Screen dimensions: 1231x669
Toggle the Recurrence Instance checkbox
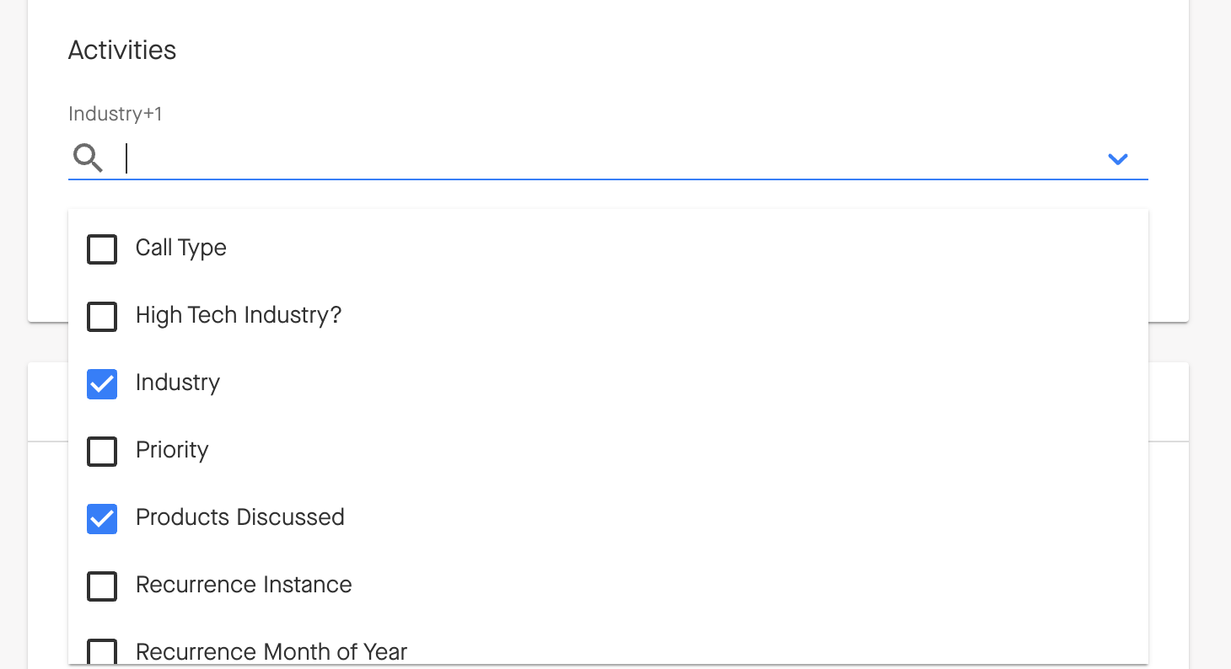(102, 586)
